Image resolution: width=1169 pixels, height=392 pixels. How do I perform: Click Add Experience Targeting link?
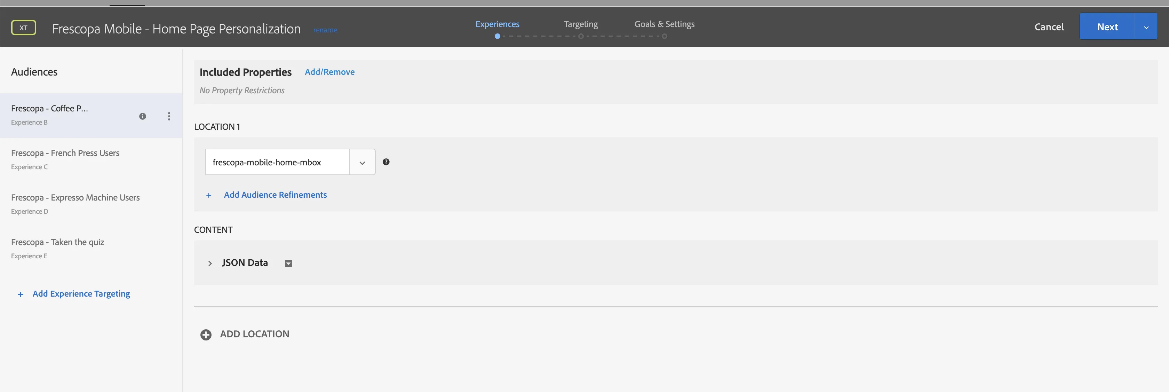click(x=81, y=294)
